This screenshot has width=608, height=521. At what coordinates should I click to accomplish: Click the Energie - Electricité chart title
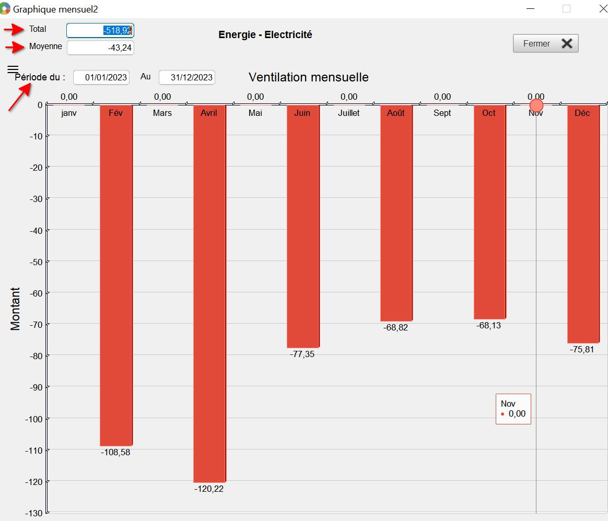coord(265,35)
